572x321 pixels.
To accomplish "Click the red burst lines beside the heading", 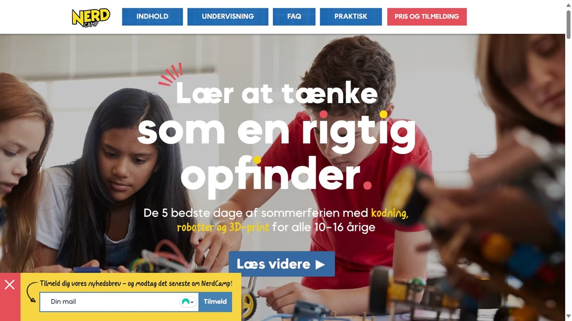I will [x=171, y=75].
